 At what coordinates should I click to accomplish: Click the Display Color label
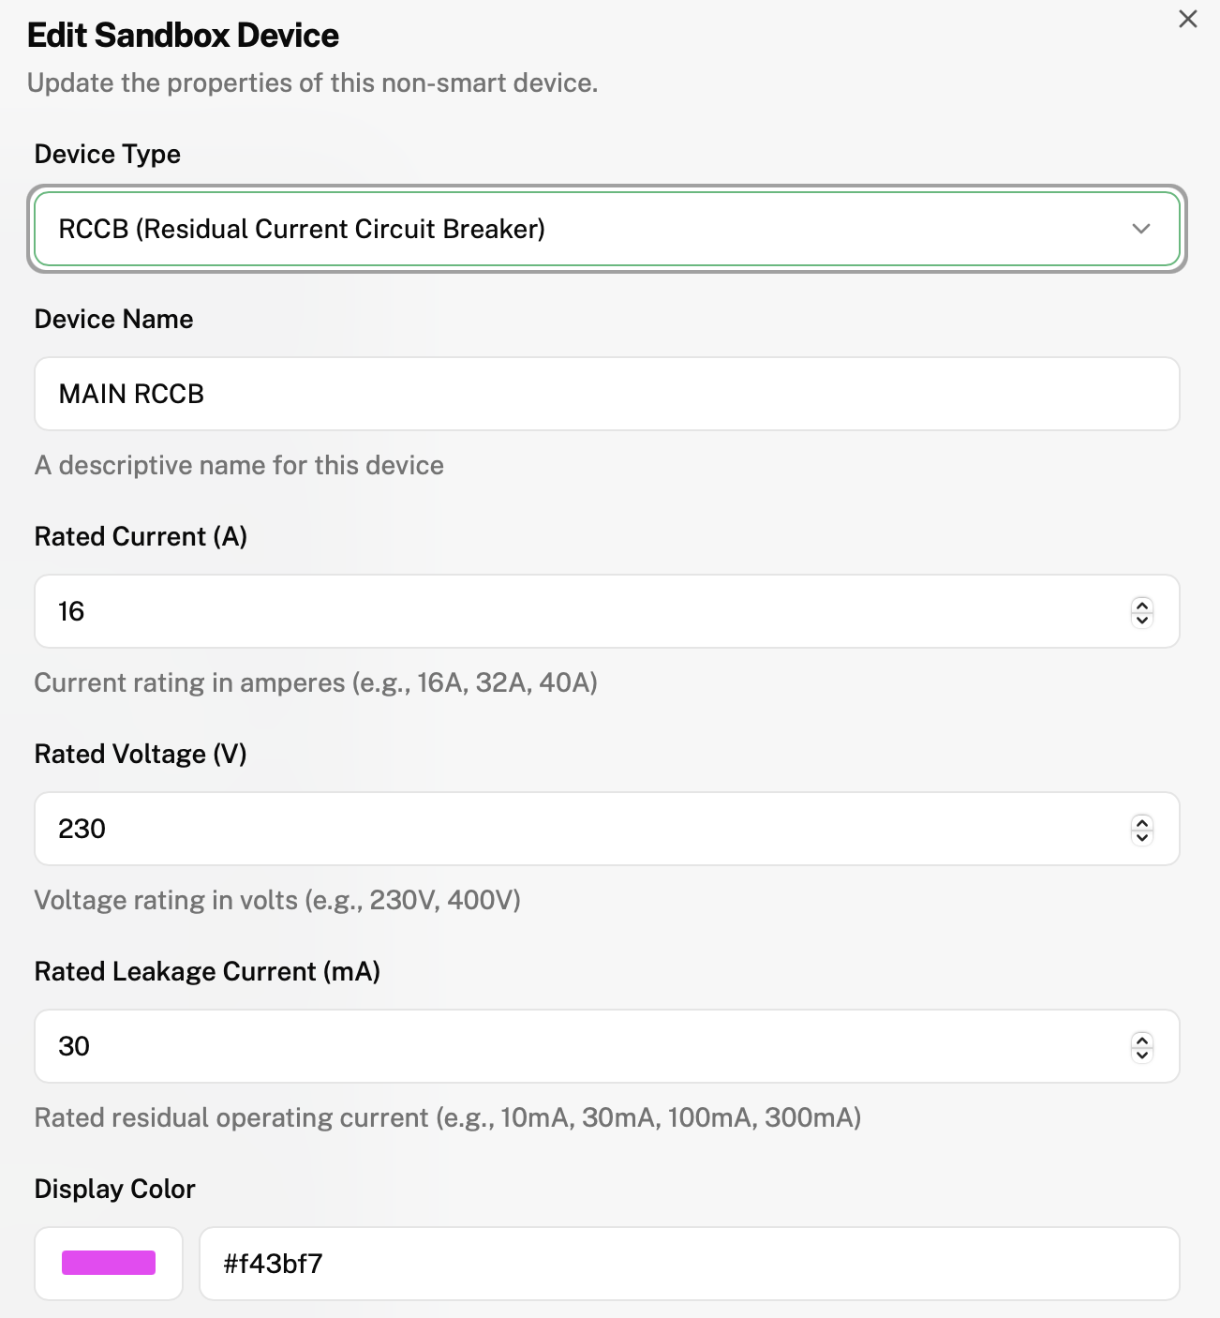(x=115, y=1190)
